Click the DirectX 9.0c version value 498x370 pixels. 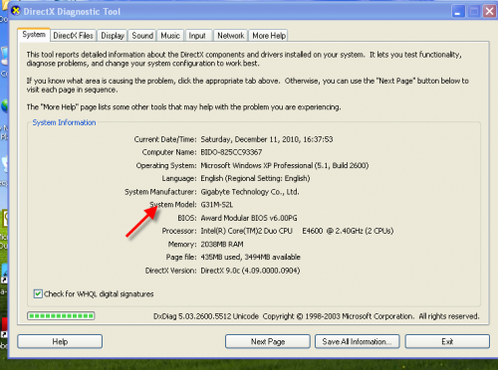[250, 271]
